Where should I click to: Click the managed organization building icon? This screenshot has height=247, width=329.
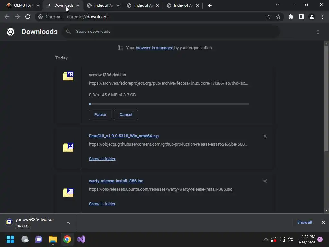pyautogui.click(x=120, y=48)
